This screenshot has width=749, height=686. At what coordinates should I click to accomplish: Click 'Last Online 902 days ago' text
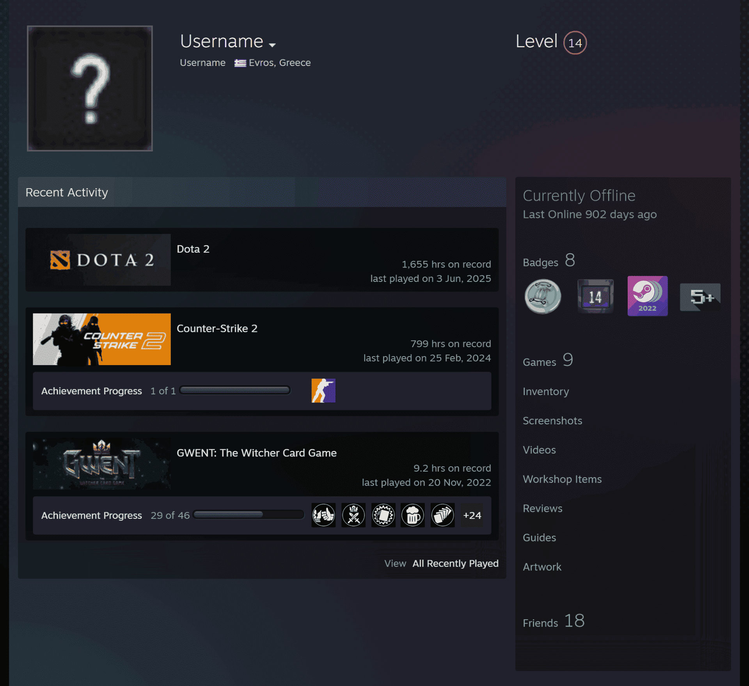point(590,214)
